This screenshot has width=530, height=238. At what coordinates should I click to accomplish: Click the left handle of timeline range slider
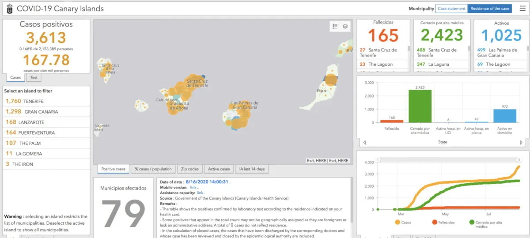379,159
